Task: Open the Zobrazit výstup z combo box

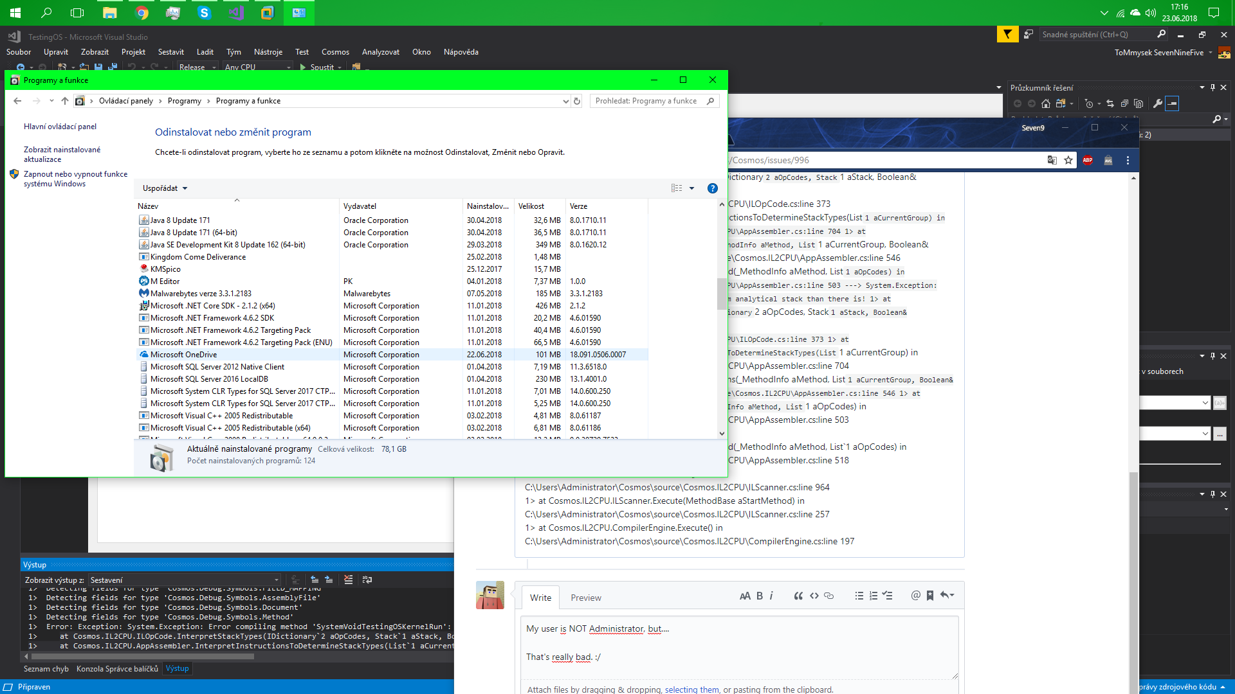Action: pos(185,580)
